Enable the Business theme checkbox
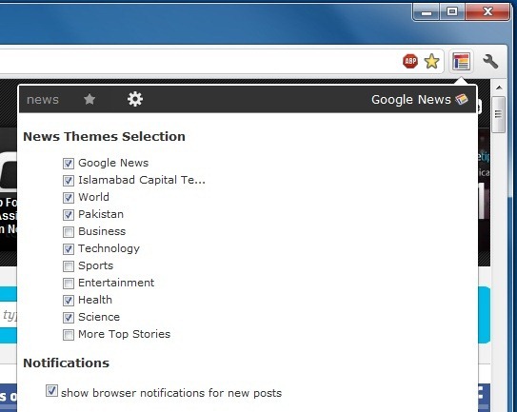517x412 pixels. (x=69, y=232)
